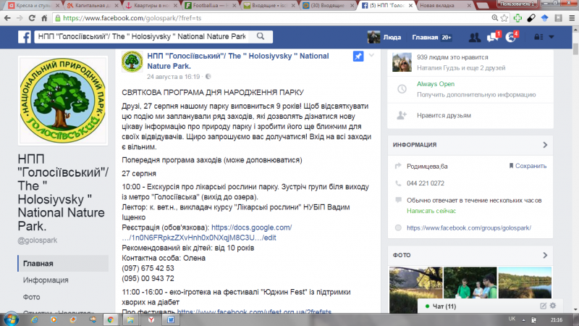Screen dimensions: 579x326
Task: Go back in browser
Action: point(7,17)
